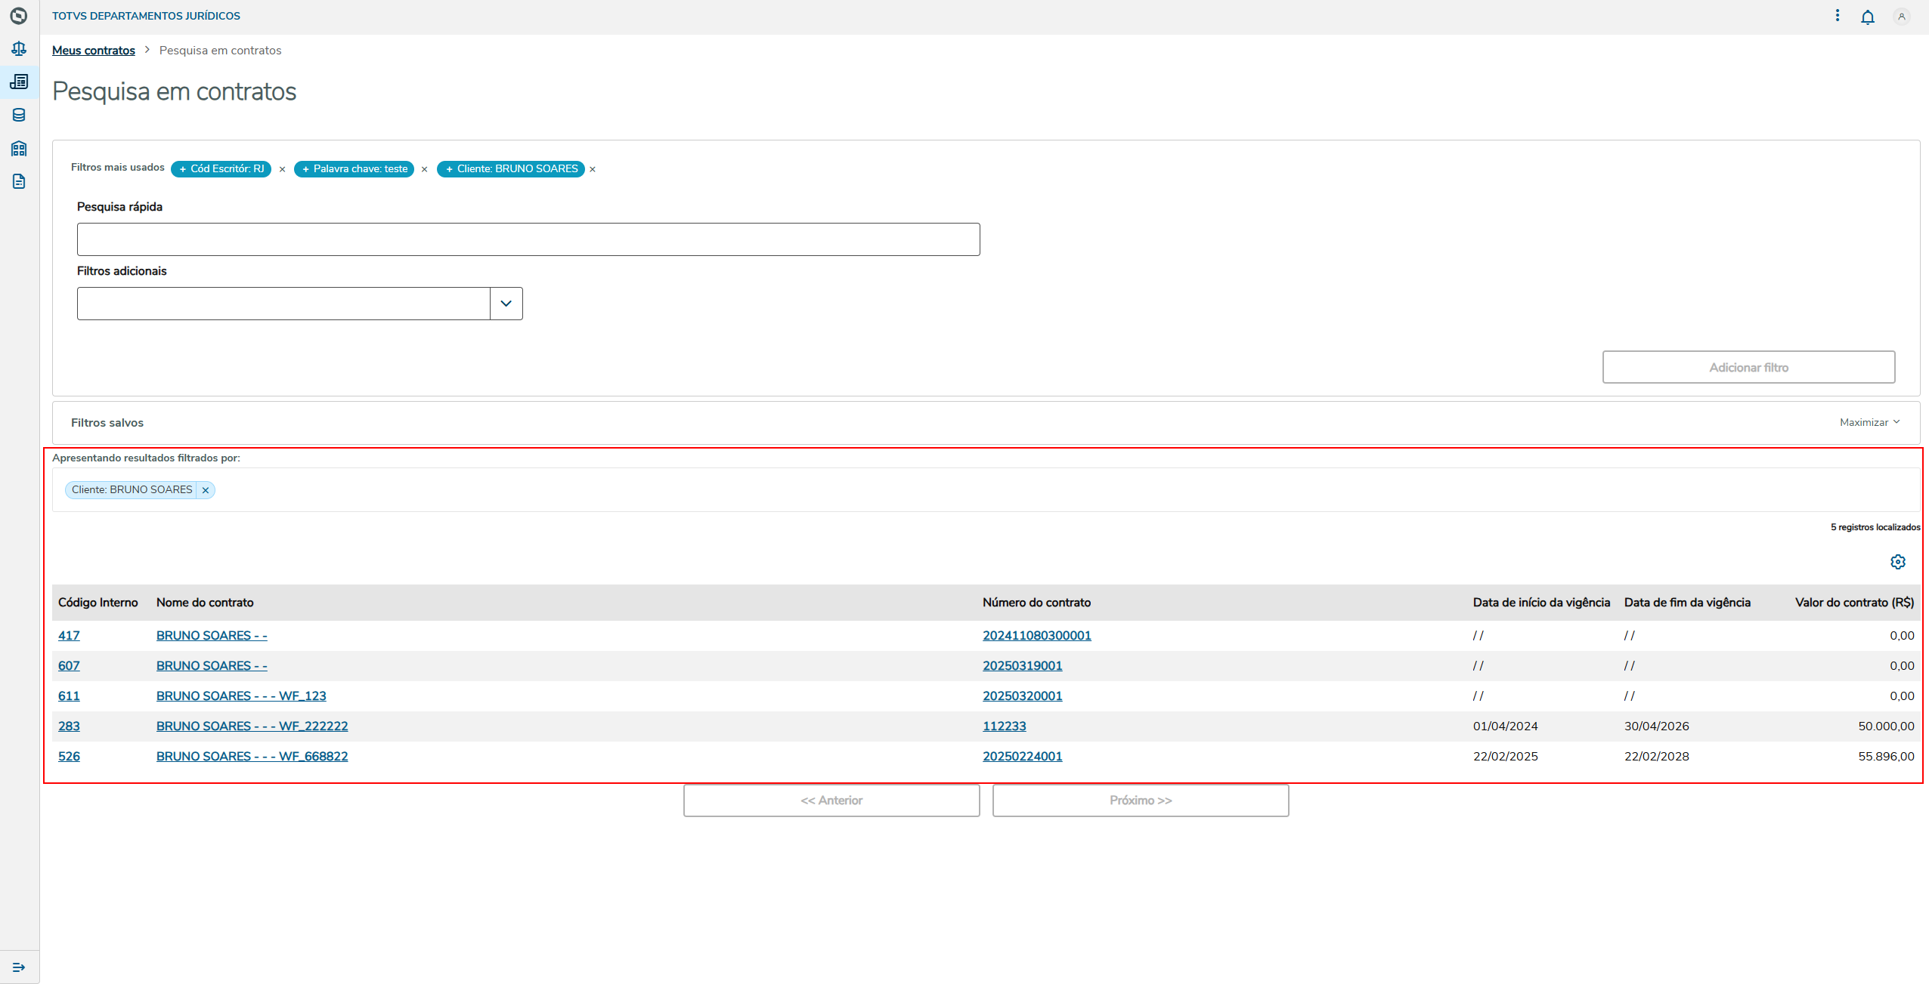This screenshot has height=984, width=1929.
Task: Toggle the Palavra chave: teste filter chip
Action: click(x=354, y=169)
